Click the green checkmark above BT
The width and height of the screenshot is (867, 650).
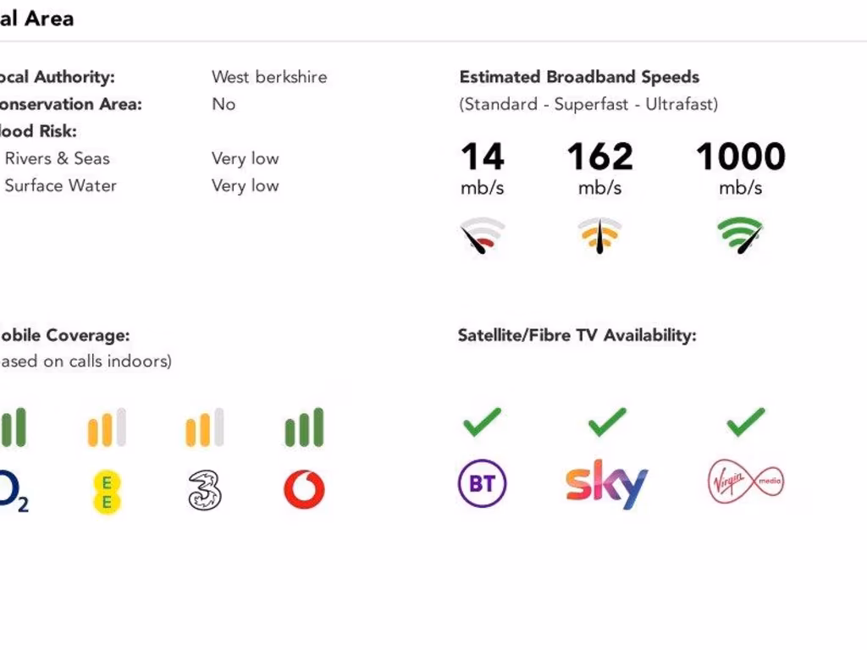tap(482, 421)
